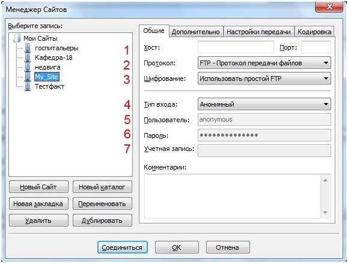Open the Шифрование dropdown
This screenshot has height=263, width=348.
[264, 78]
